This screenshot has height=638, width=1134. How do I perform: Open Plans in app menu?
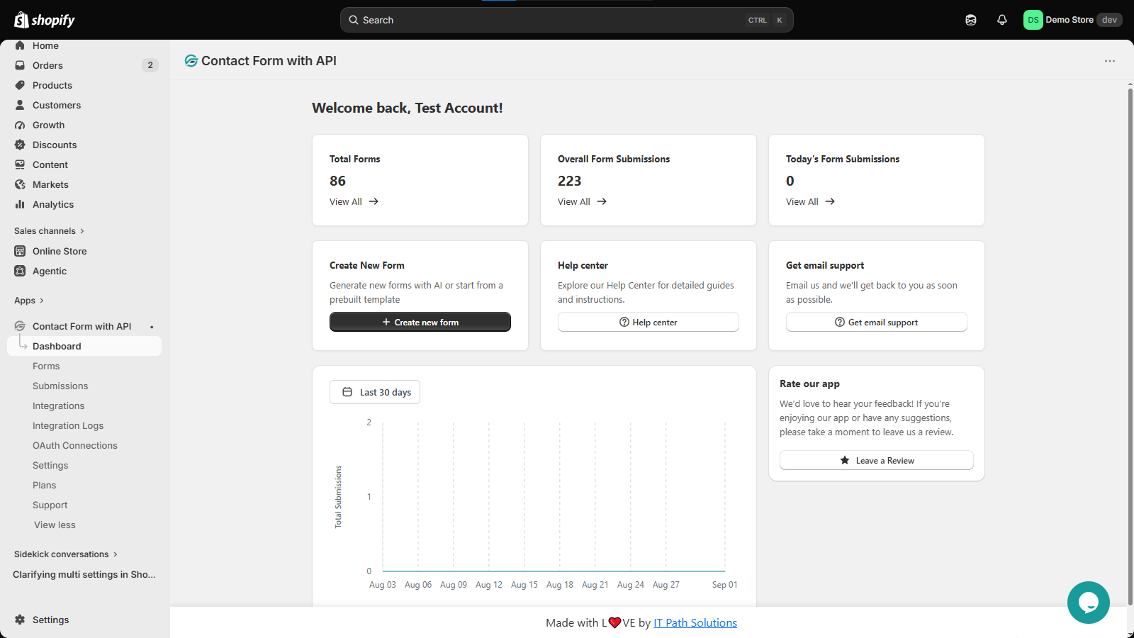pyautogui.click(x=44, y=486)
